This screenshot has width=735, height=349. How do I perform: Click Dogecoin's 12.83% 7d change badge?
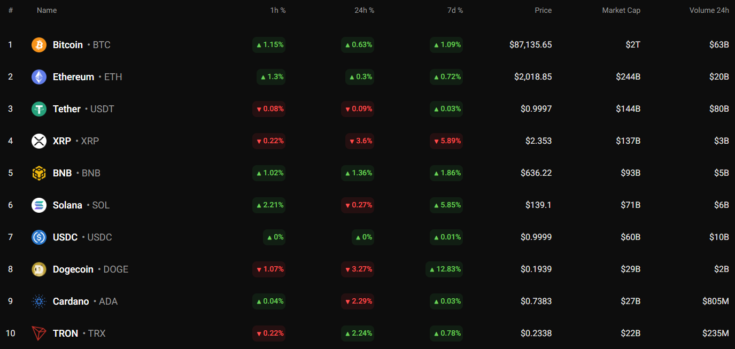[444, 269]
